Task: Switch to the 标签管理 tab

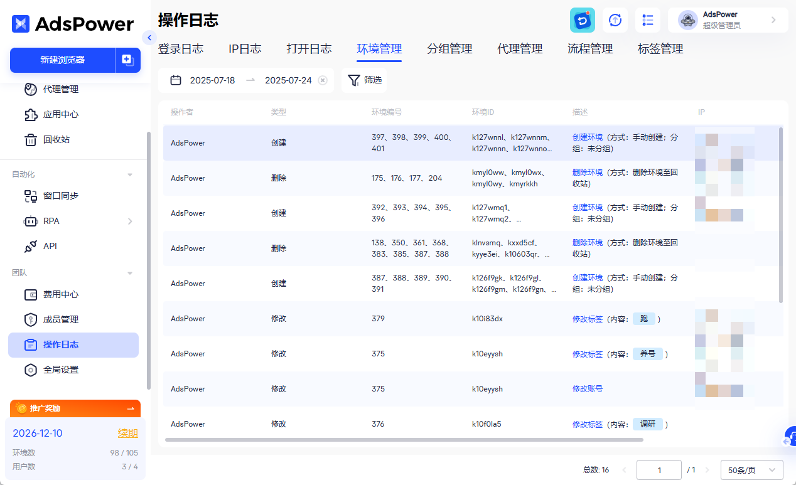Action: (660, 49)
